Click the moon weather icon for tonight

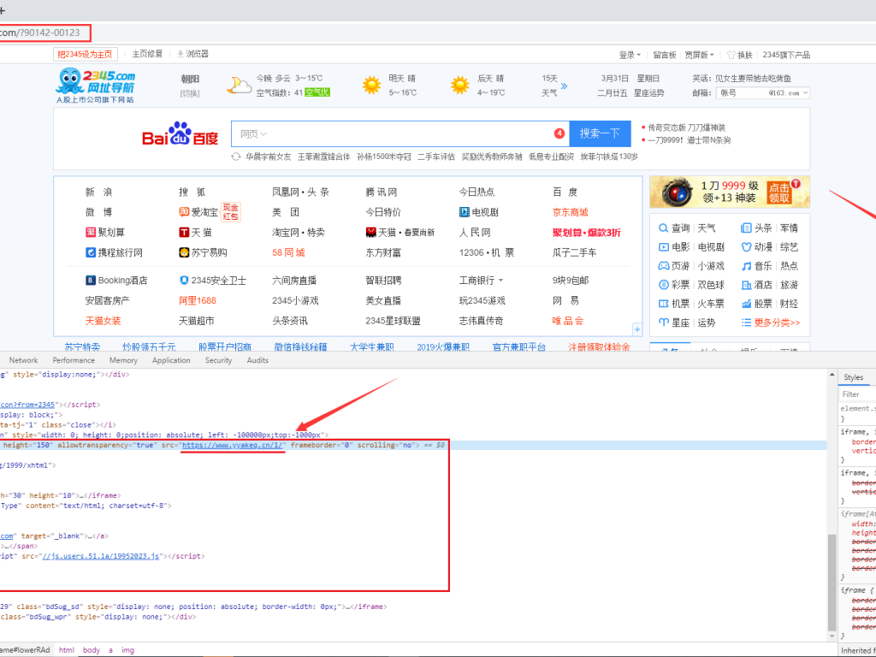tap(239, 86)
